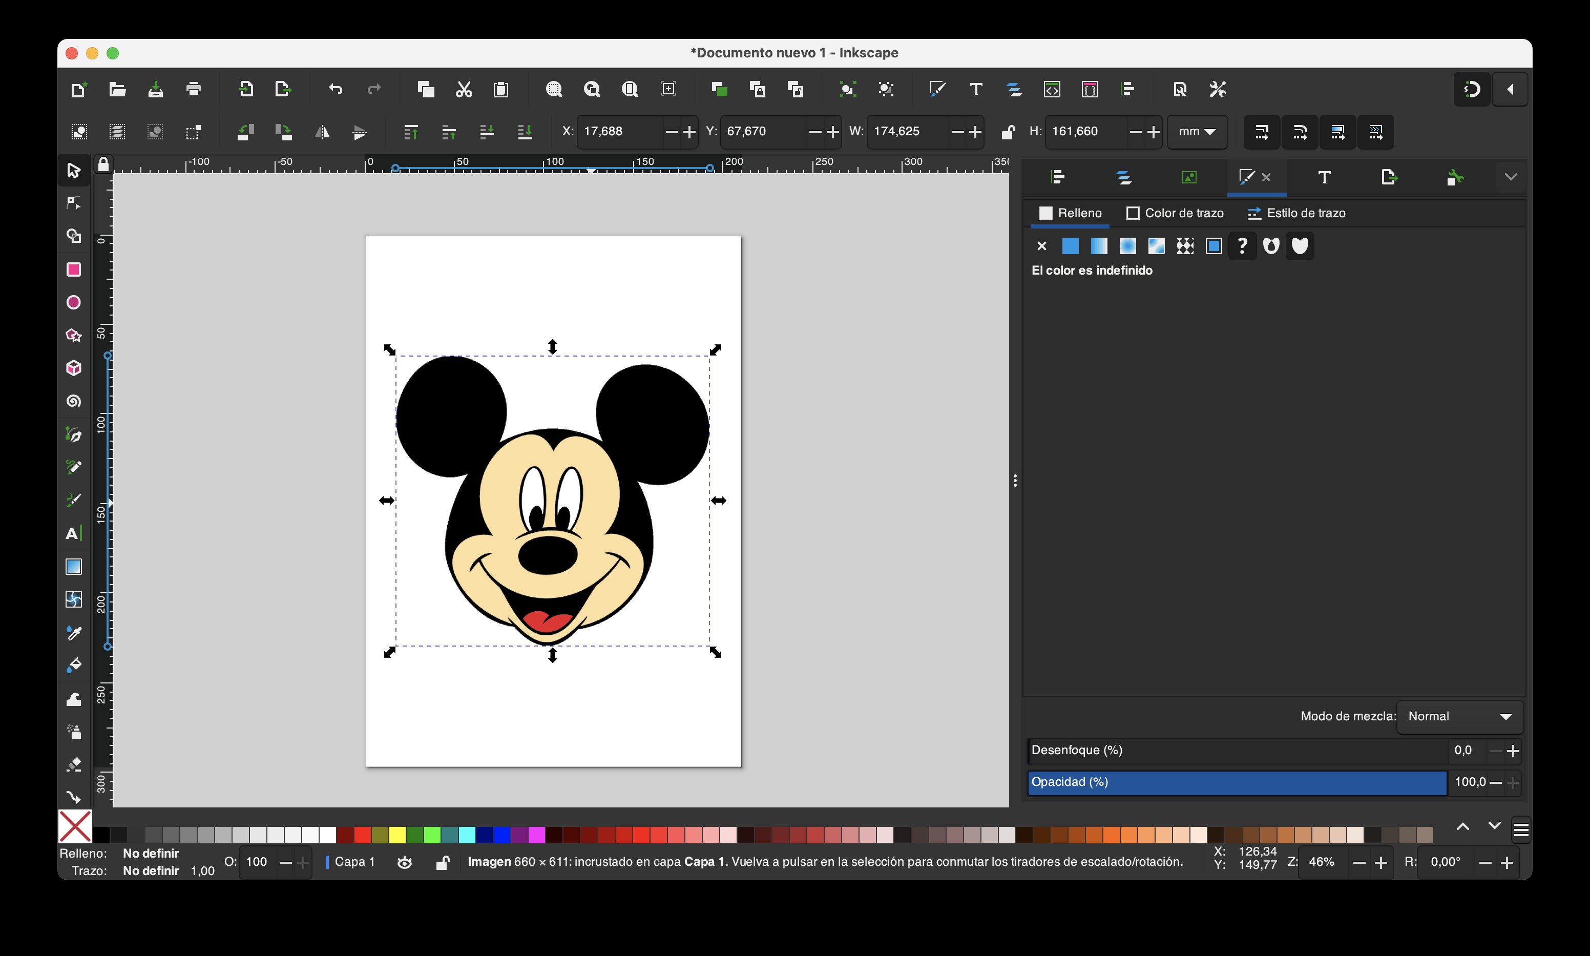Raise selection to top
Image resolution: width=1590 pixels, height=956 pixels.
pos(411,132)
